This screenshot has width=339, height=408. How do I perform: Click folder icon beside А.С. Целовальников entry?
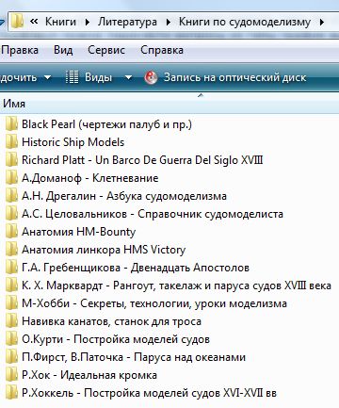[x=11, y=214]
